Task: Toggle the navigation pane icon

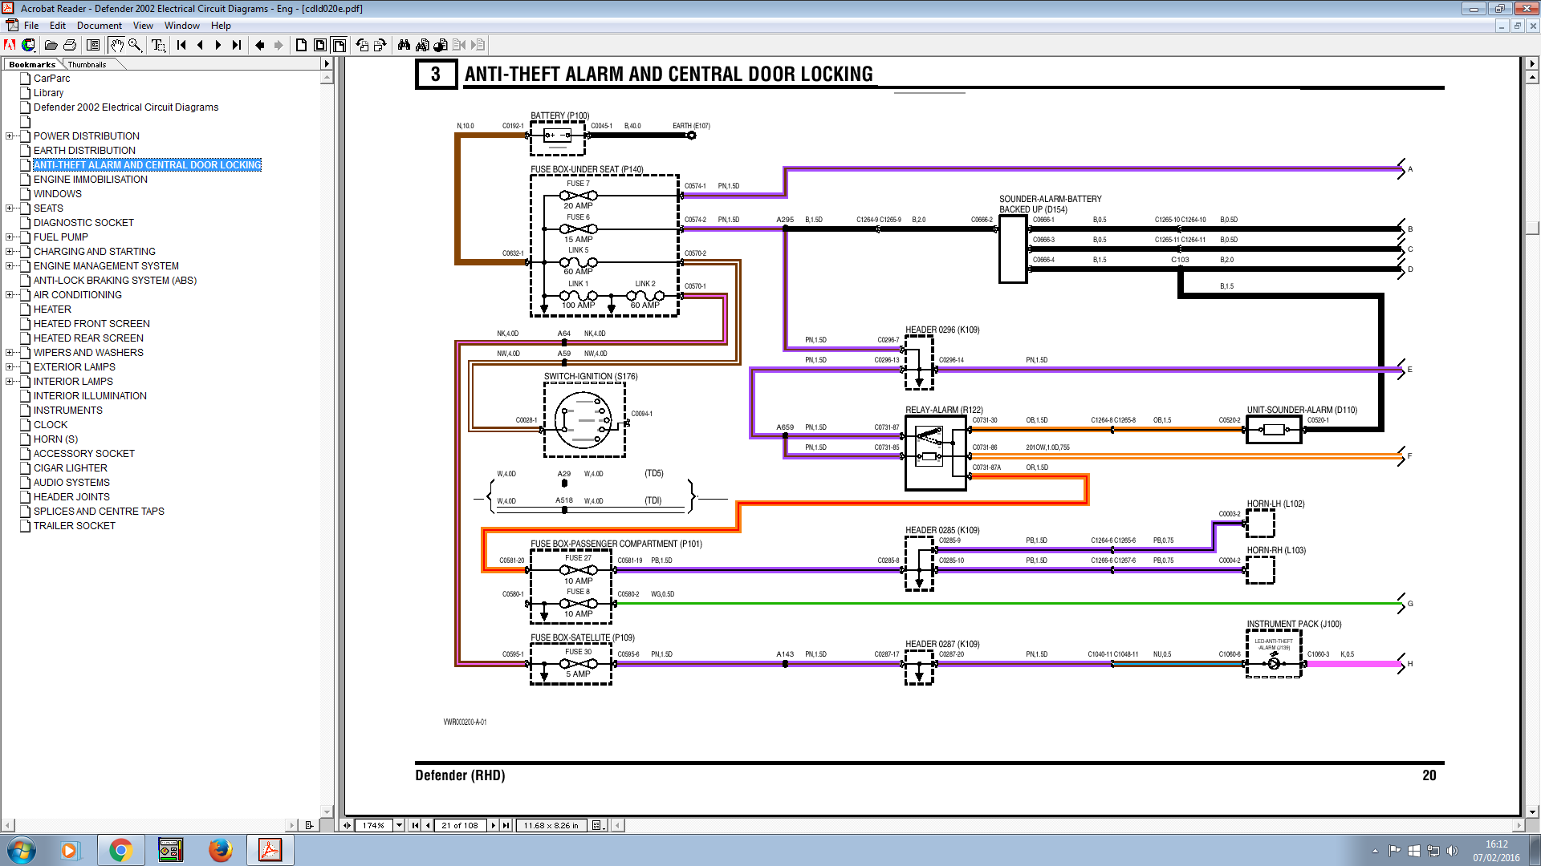Action: click(93, 45)
